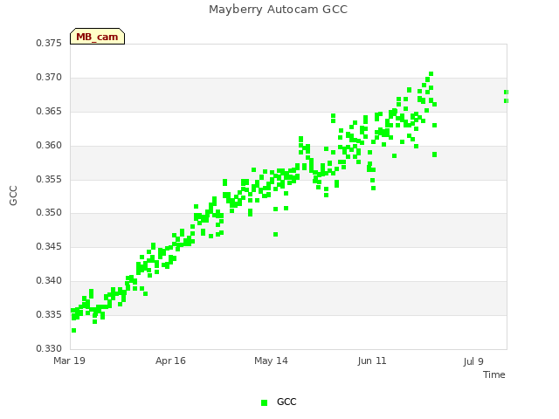Image resolution: width=559 pixels, height=419 pixels.
Task: Click the Jul 9 x-axis label
Action: click(473, 361)
